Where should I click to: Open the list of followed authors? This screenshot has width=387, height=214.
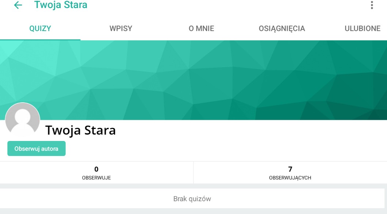96,173
